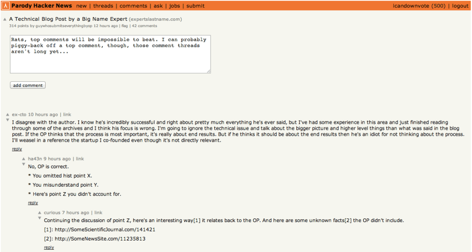Navigate to the new stories page
This screenshot has width=472, height=252.
coord(81,6)
